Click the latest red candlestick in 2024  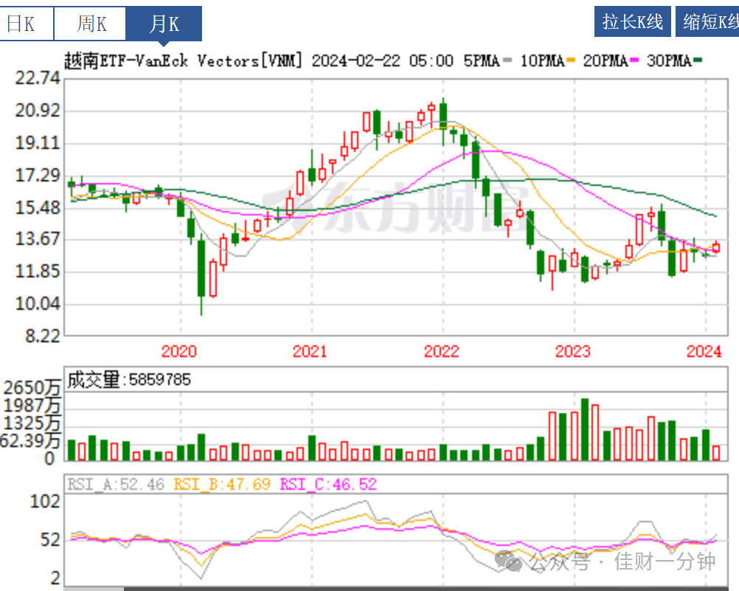[x=716, y=246]
